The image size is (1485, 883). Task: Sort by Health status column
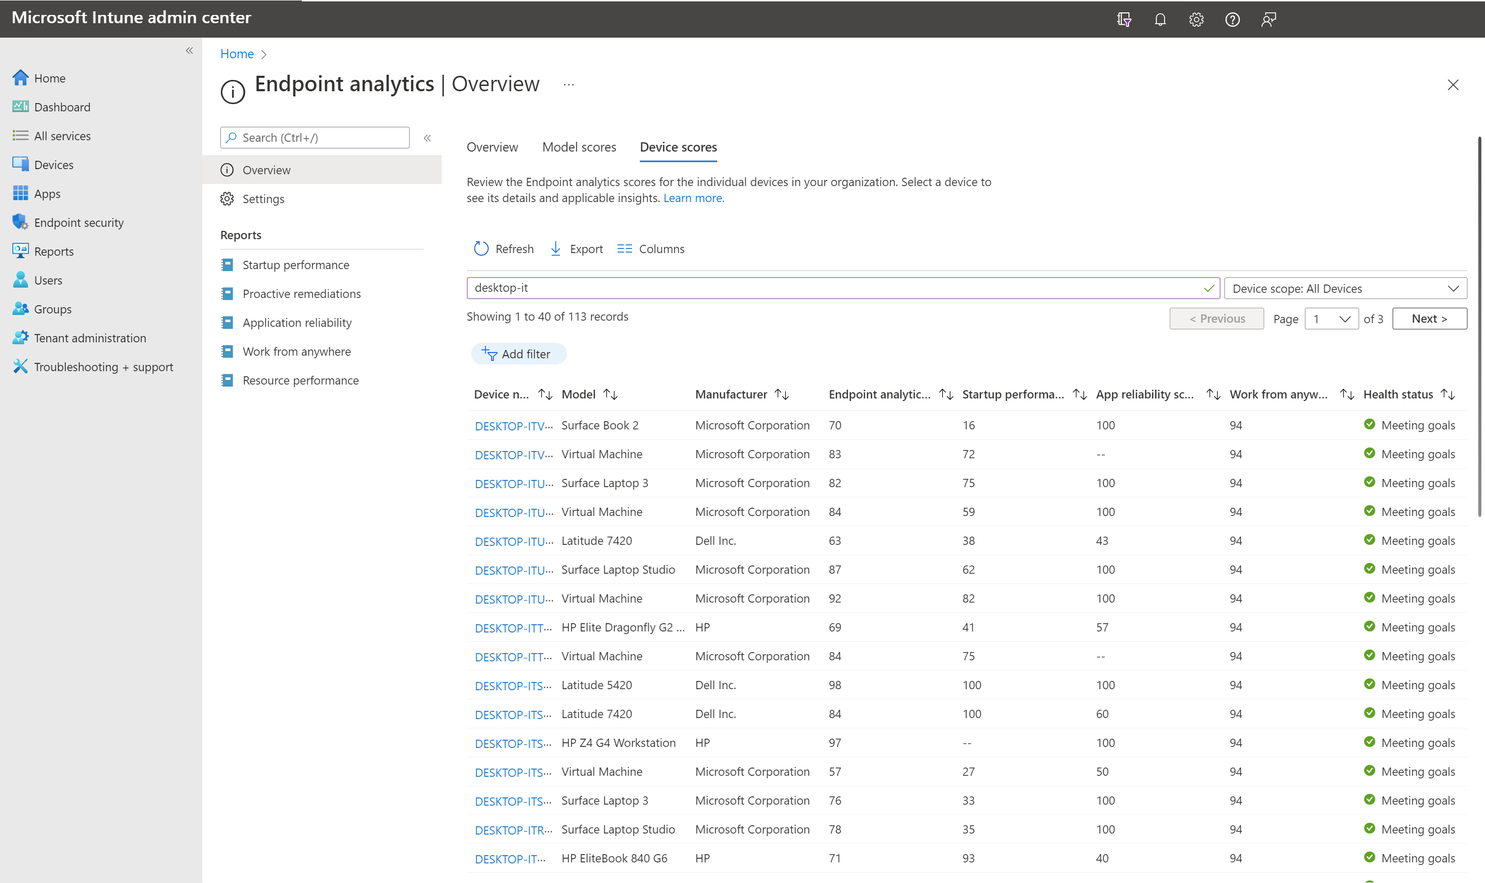tap(1448, 394)
